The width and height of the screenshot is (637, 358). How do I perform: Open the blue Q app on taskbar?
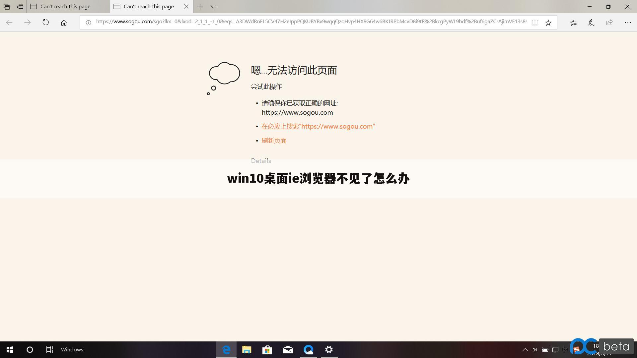point(309,350)
